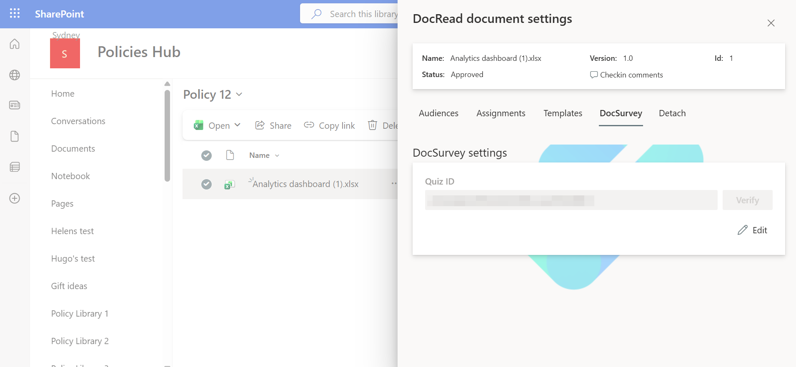796x367 pixels.
Task: Open My sites globe icon
Action: [x=15, y=75]
